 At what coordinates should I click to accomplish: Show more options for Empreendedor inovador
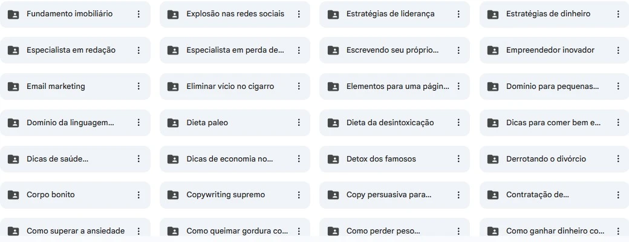tap(618, 50)
